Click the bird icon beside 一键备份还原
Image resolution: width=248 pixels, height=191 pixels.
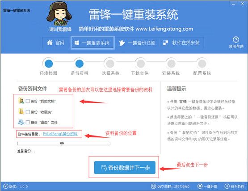point(122,43)
